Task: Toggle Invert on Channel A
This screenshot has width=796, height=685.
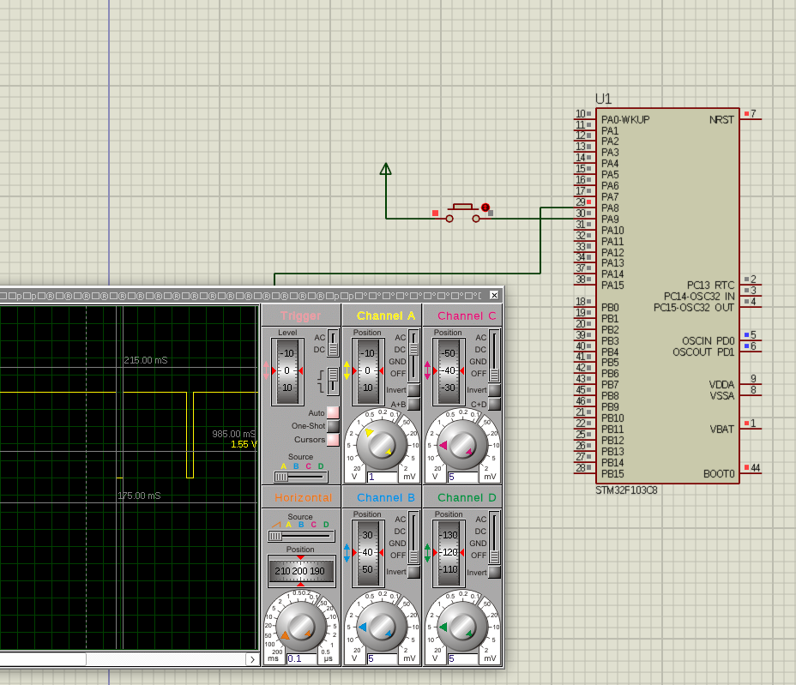Action: [x=413, y=390]
